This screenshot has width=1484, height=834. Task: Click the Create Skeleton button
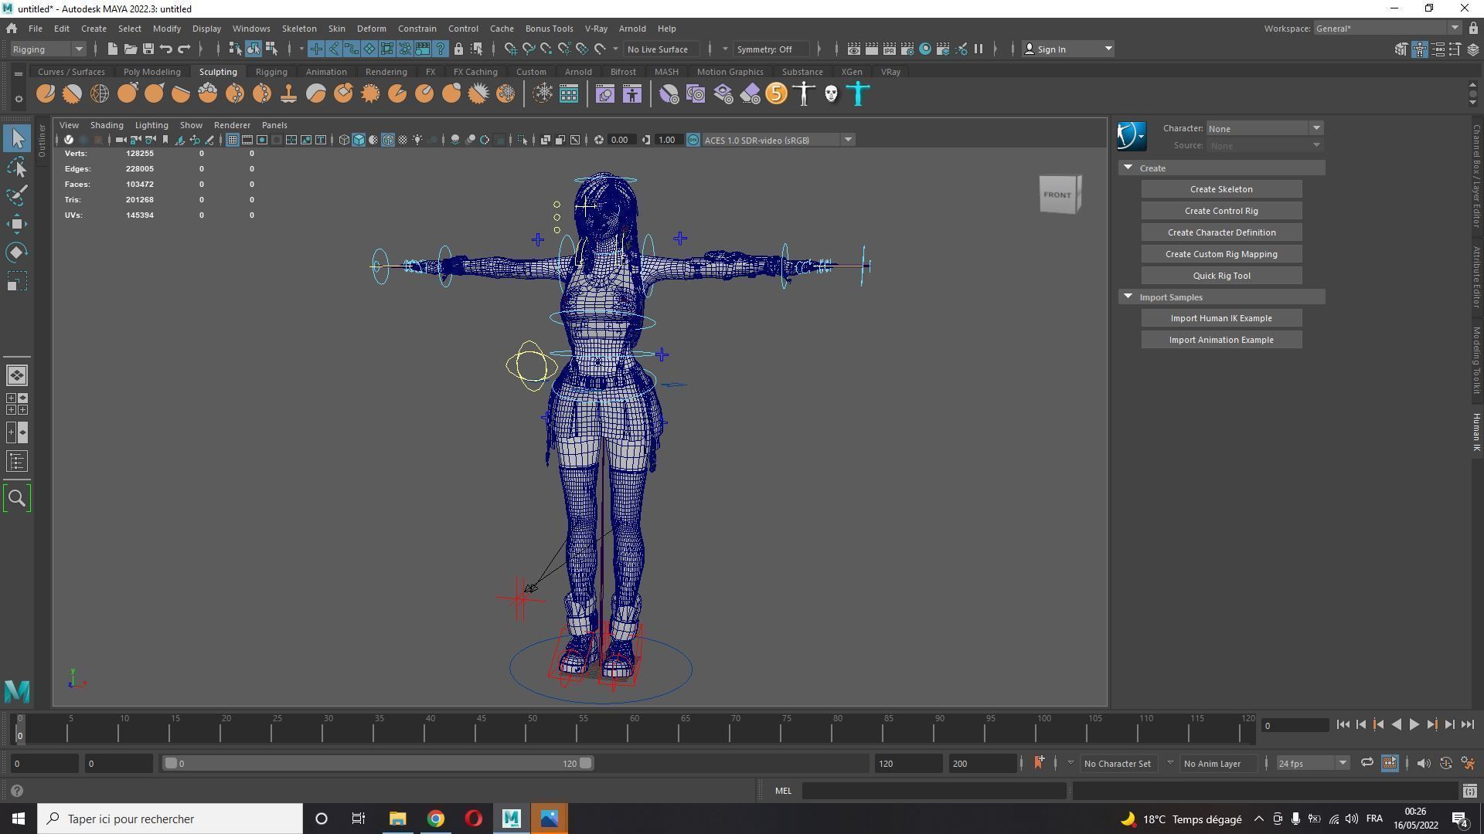point(1221,189)
